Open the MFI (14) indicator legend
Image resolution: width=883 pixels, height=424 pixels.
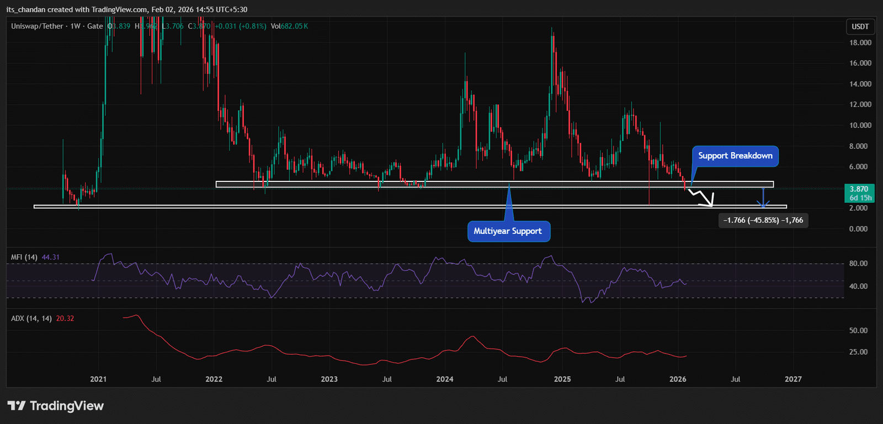coord(24,257)
